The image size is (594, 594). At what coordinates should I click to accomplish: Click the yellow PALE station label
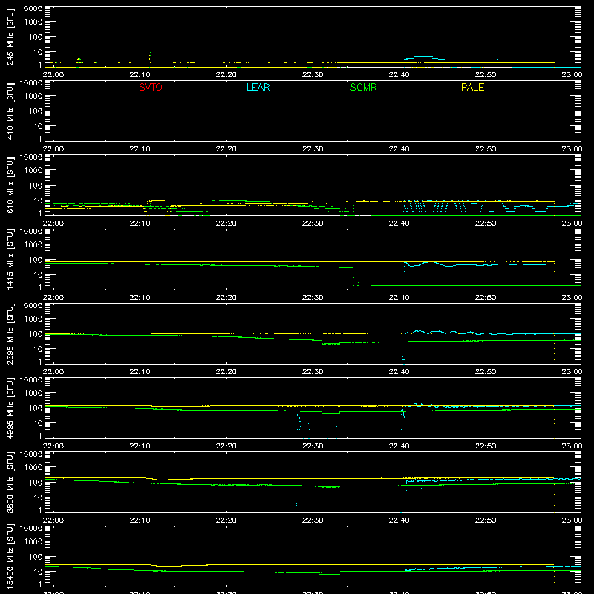[472, 87]
